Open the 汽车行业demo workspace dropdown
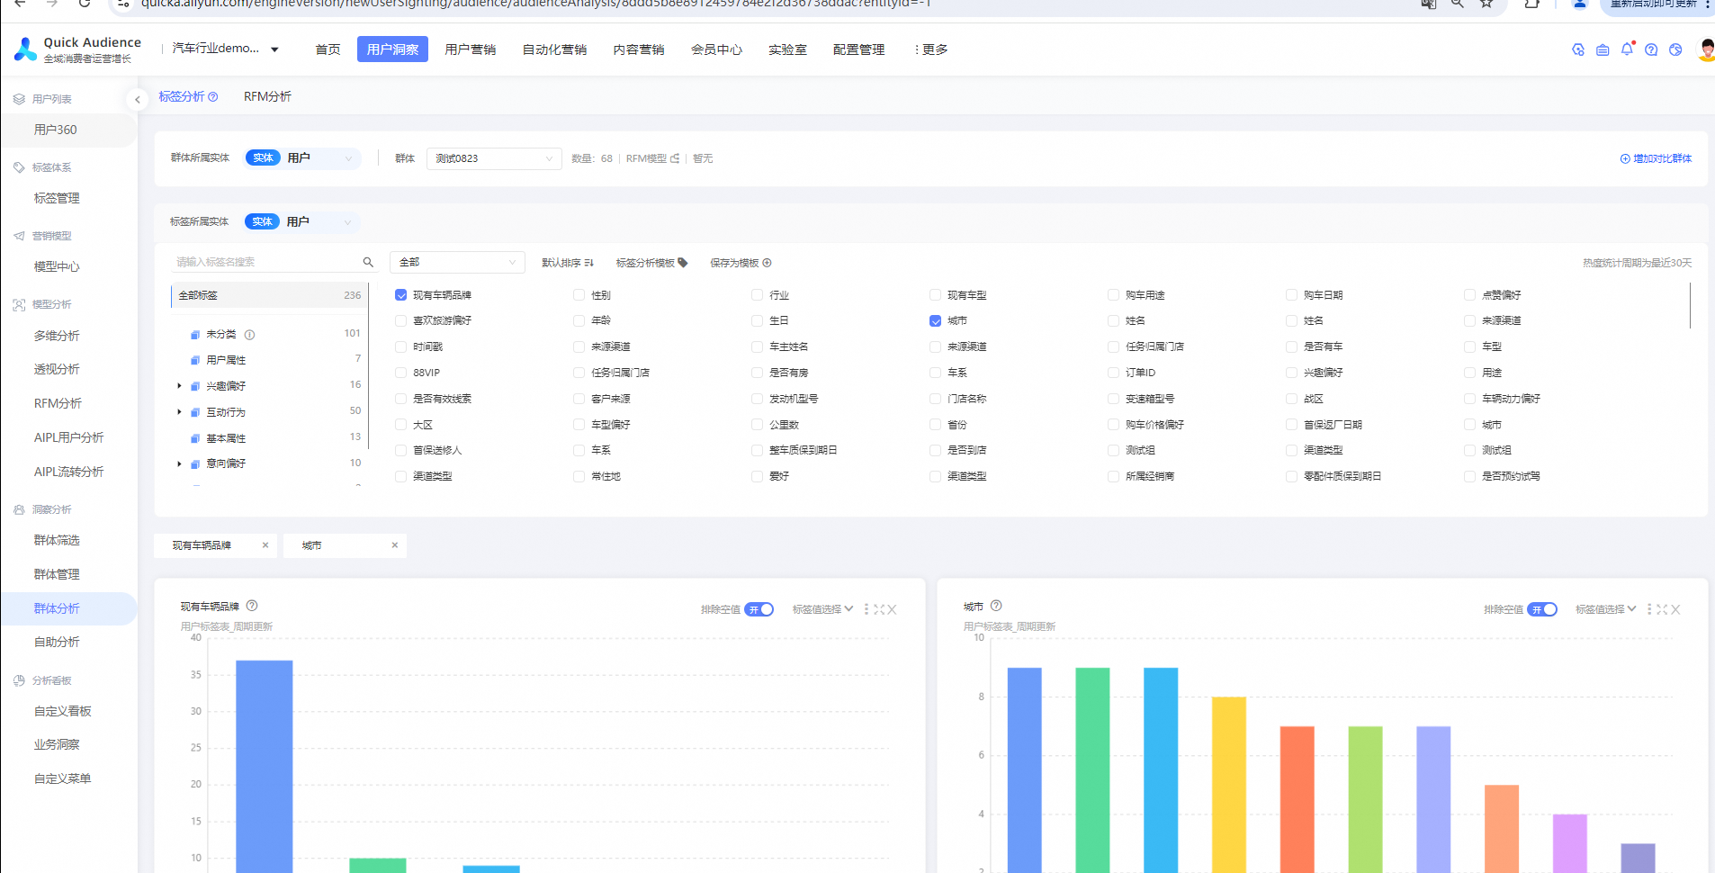Screen dimensions: 1715x873 pyautogui.click(x=225, y=49)
